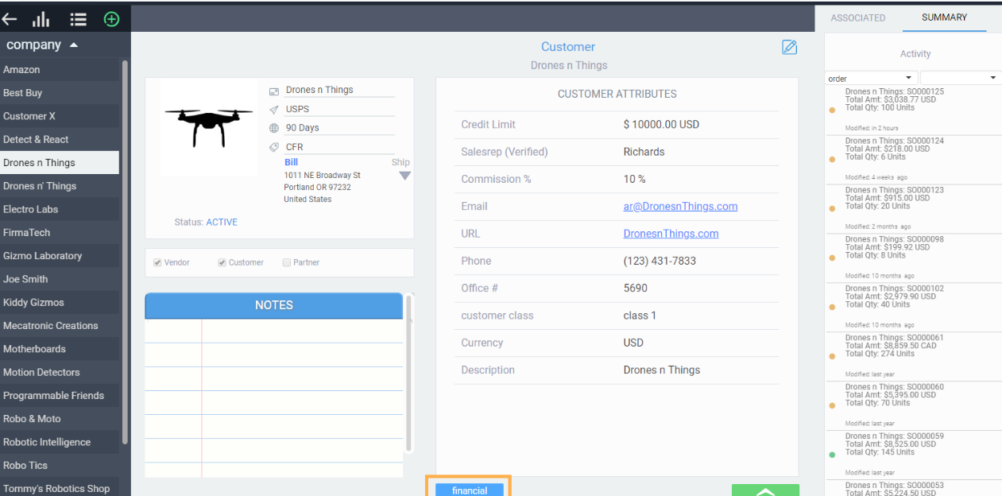Click the tag icon beside CFR
The width and height of the screenshot is (1002, 496).
tap(274, 147)
